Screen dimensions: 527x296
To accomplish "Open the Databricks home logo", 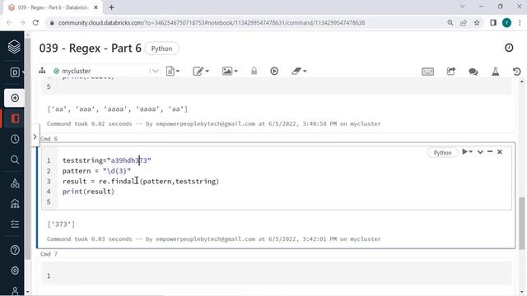I will 15,47.
